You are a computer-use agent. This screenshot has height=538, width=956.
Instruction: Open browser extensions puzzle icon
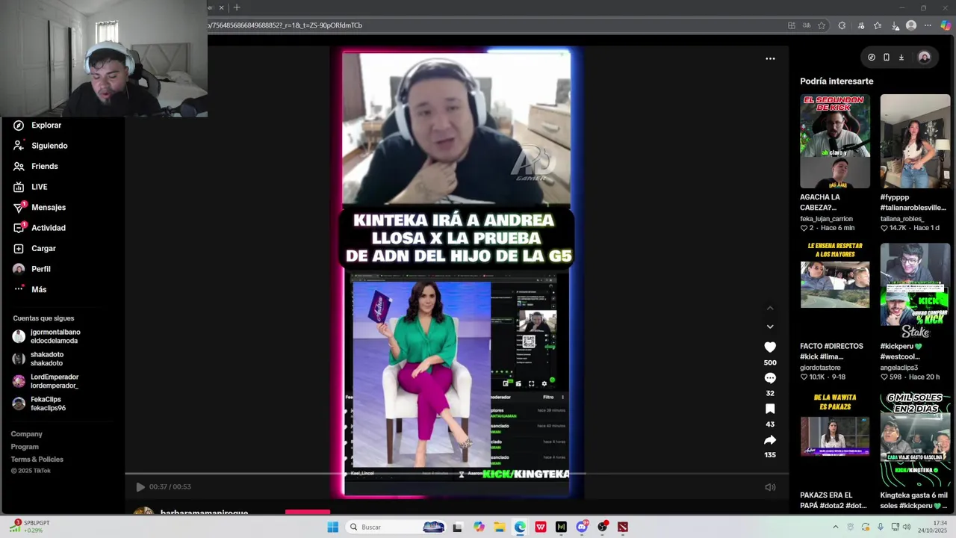click(x=842, y=25)
